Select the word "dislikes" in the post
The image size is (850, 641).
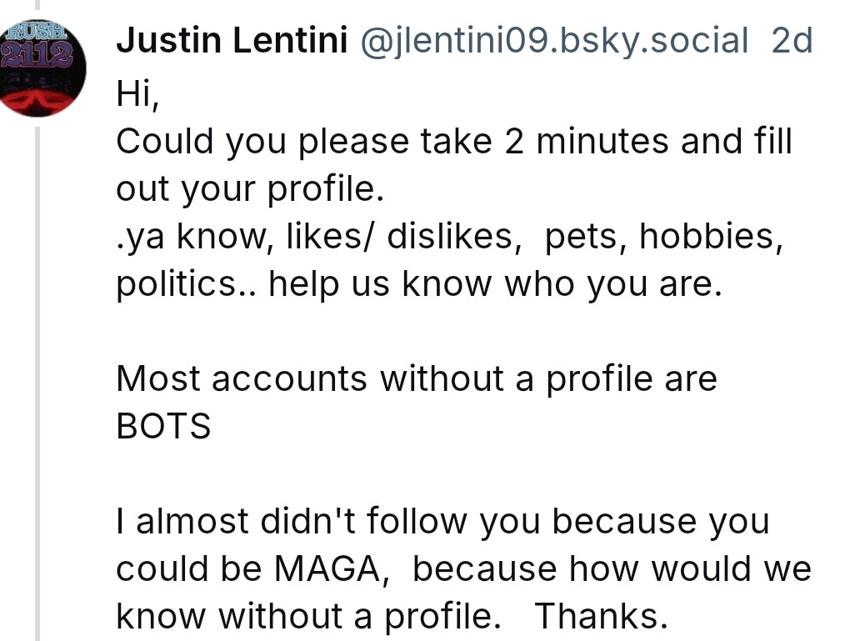[449, 237]
